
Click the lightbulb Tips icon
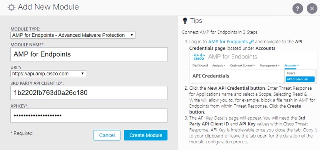pos(185,21)
